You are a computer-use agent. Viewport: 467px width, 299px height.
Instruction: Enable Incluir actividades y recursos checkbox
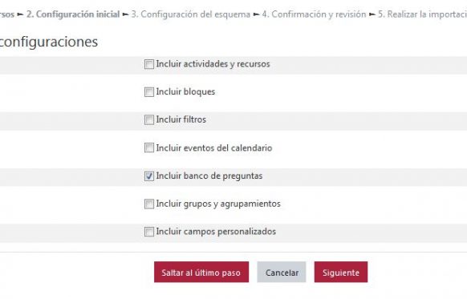pos(149,64)
